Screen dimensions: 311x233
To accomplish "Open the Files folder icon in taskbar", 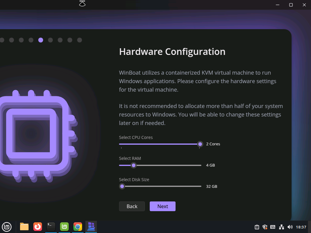I will coord(24,227).
